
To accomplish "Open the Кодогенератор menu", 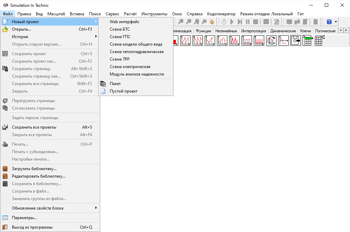I will 221,14.
